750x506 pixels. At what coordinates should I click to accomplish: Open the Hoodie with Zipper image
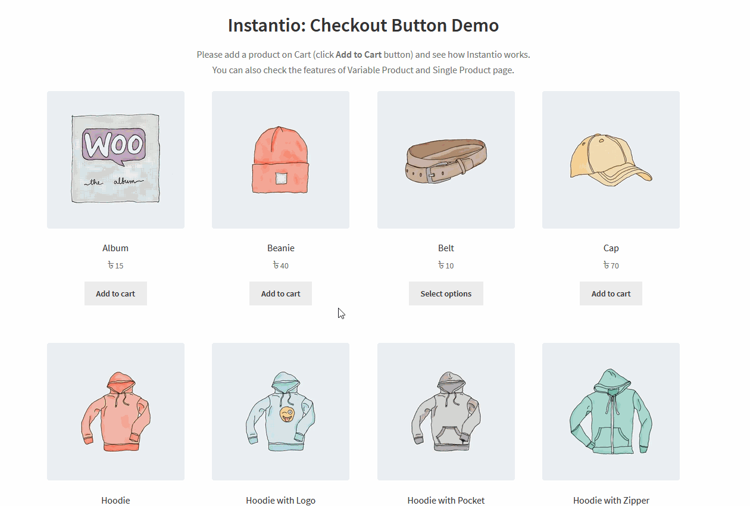click(611, 411)
